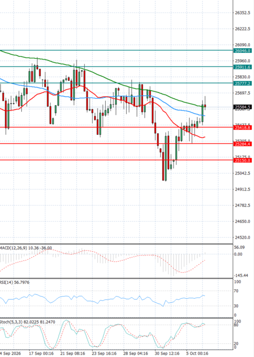Click the 25911.6 resistance price label
Viewport: 254px width, 357px height.
243,67
